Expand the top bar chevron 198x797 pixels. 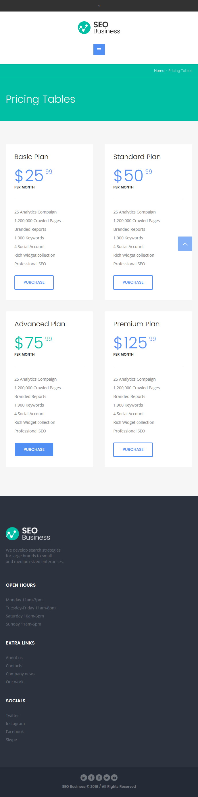pos(99,6)
